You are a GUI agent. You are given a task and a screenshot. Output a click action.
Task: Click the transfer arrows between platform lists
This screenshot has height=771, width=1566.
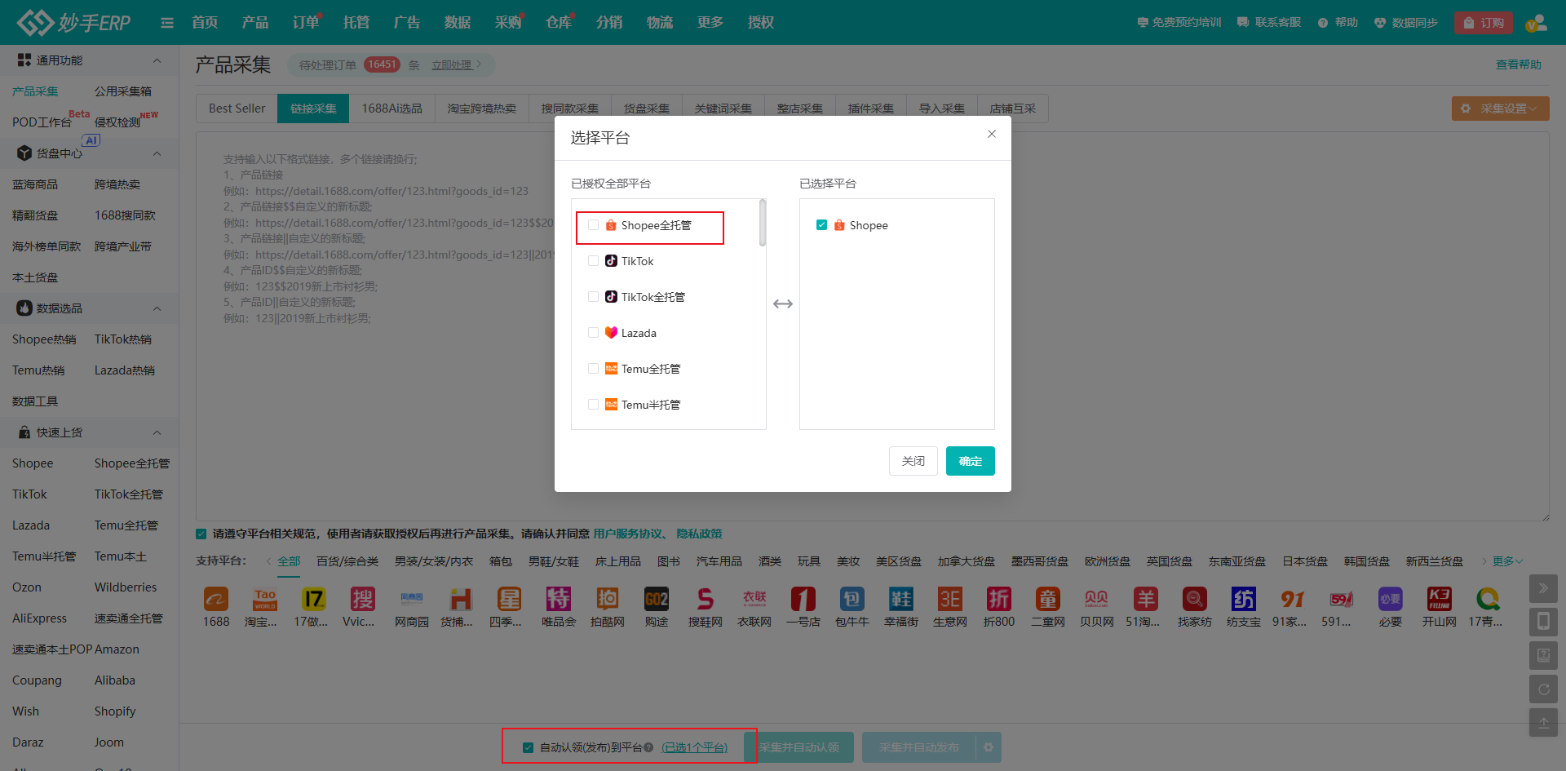[x=782, y=304]
